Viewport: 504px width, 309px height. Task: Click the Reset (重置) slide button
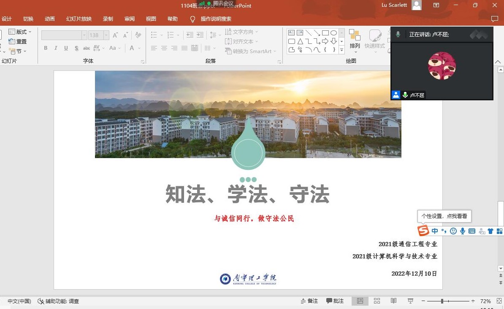coord(18,41)
